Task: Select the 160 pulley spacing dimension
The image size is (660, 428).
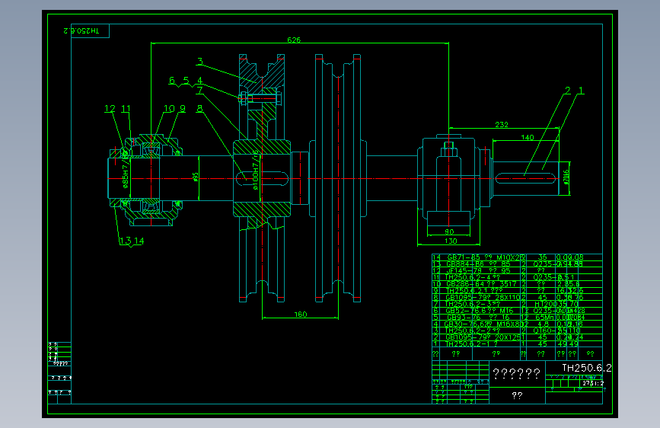Action: click(x=300, y=315)
